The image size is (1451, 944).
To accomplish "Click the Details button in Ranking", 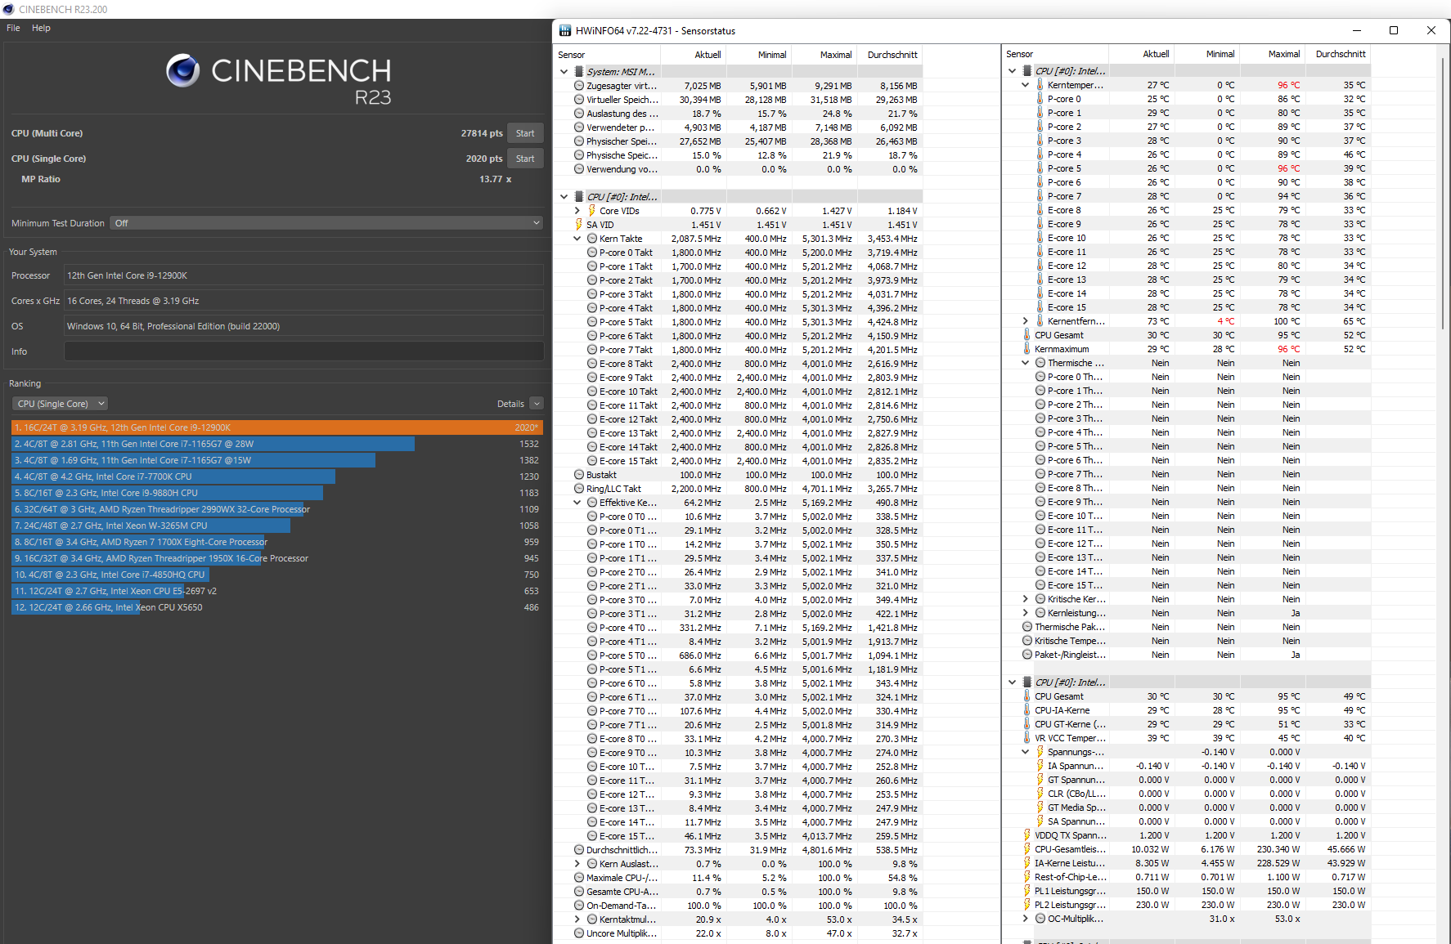I will tap(510, 404).
